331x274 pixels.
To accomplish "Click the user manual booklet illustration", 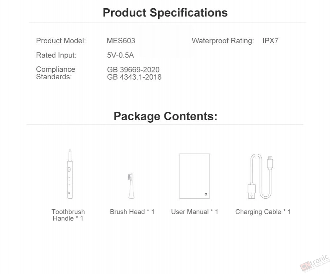I will tap(194, 176).
